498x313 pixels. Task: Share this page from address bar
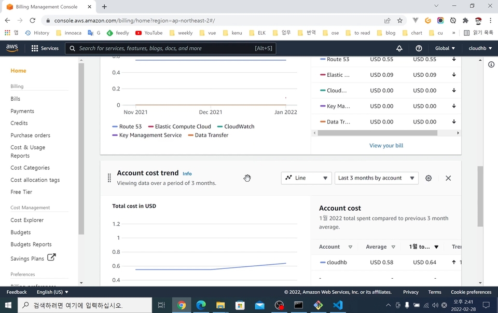tap(387, 21)
